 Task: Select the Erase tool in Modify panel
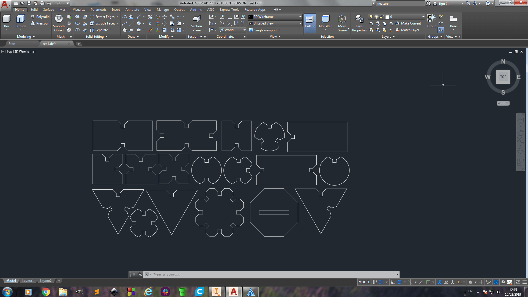coord(150,30)
